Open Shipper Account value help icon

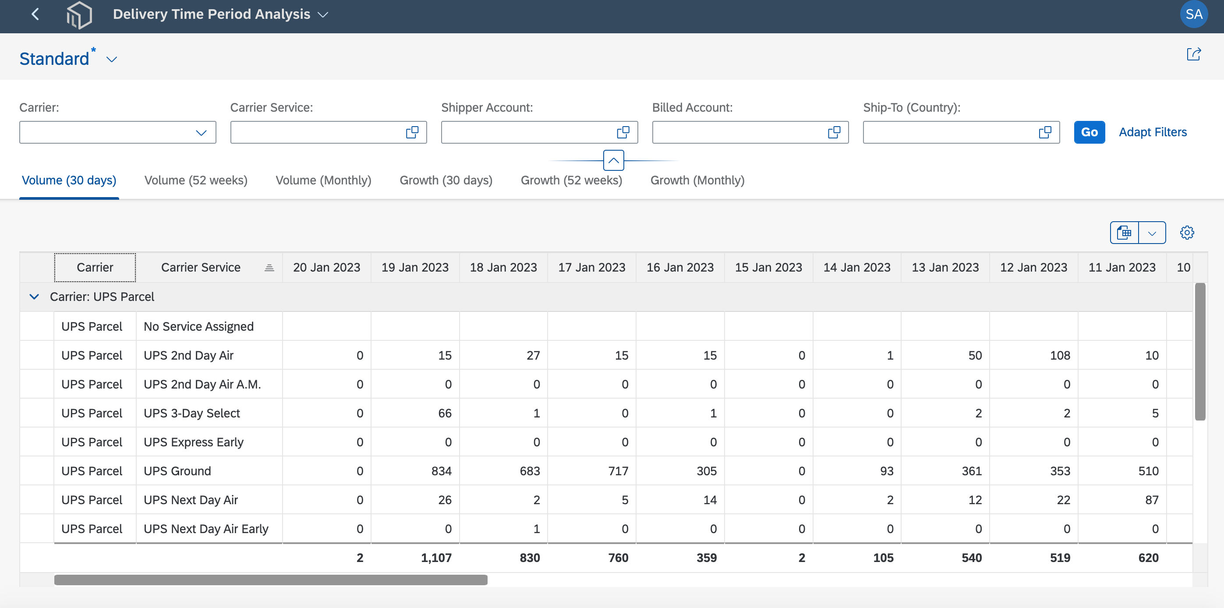[623, 132]
